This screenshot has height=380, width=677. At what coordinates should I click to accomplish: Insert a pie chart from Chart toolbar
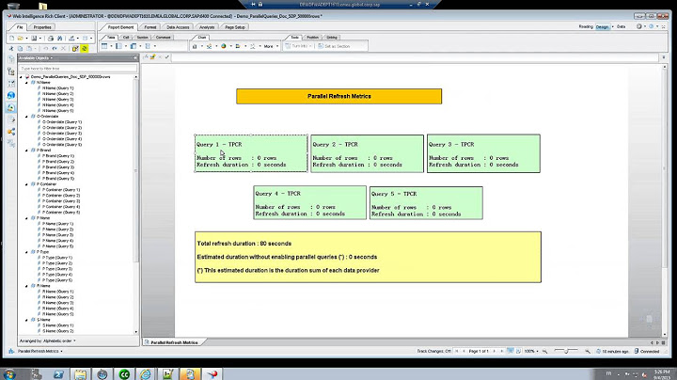[x=224, y=46]
